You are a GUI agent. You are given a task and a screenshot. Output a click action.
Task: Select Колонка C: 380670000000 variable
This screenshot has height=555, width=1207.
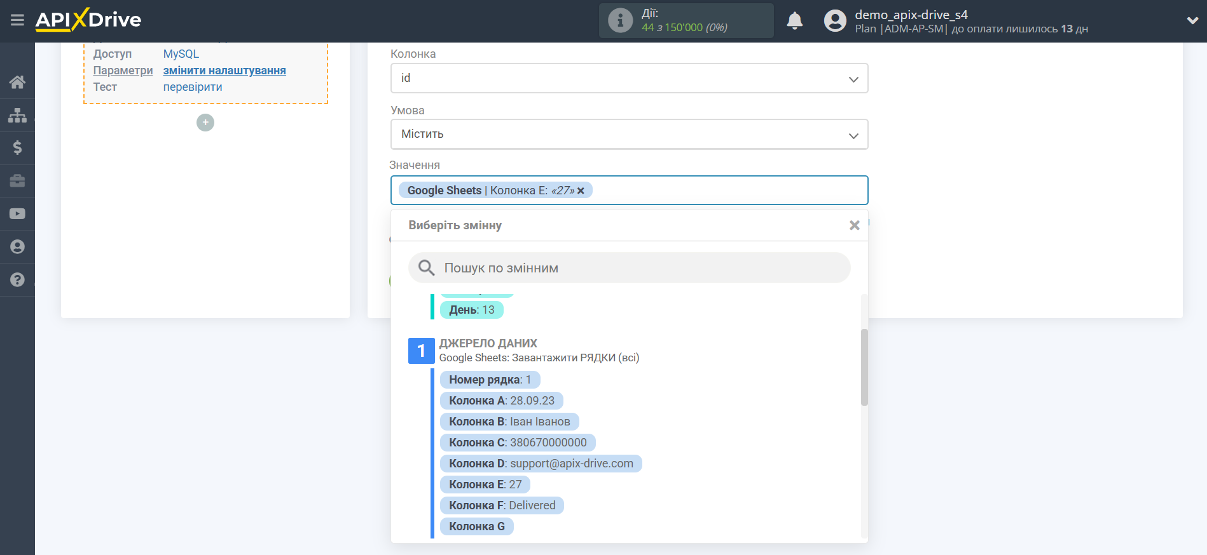click(518, 443)
